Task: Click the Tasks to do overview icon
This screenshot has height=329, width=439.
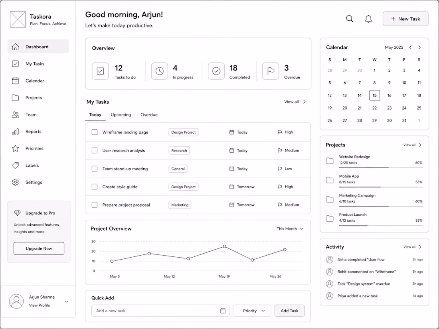Action: click(100, 71)
